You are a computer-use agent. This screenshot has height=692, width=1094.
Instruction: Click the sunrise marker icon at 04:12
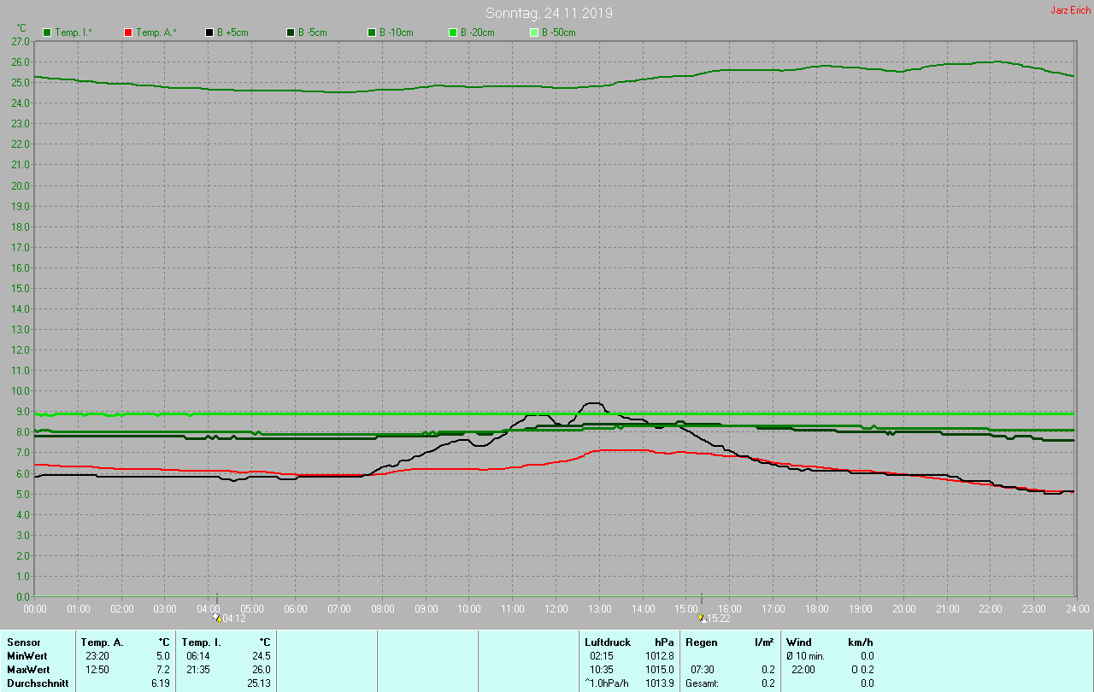[217, 617]
